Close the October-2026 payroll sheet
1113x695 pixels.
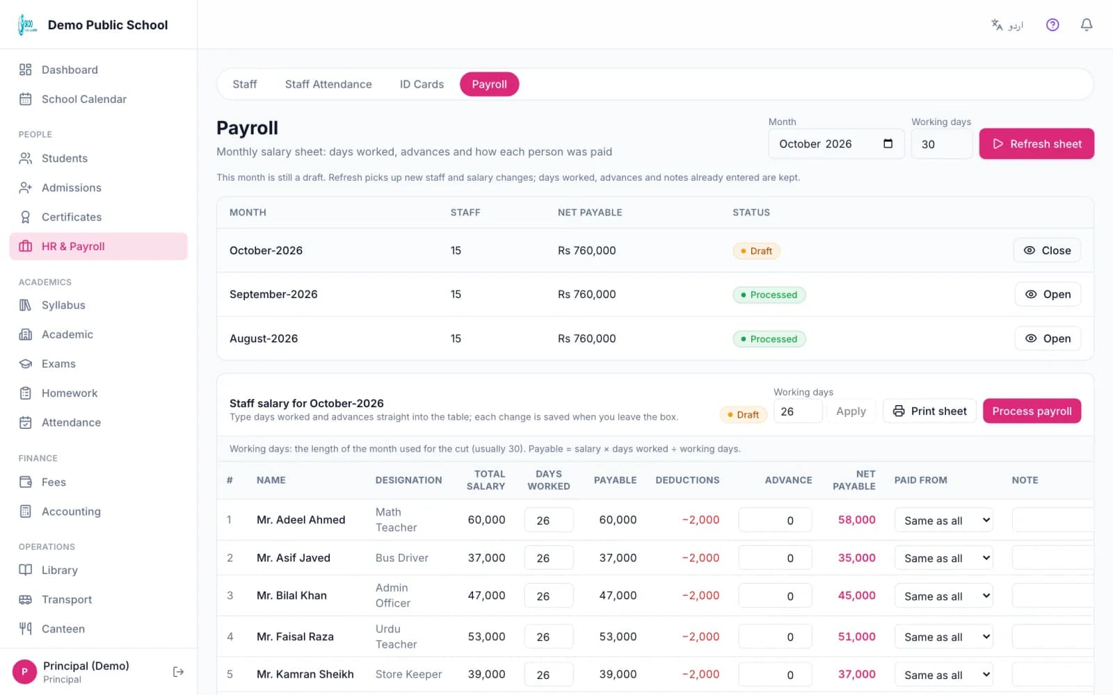1047,250
